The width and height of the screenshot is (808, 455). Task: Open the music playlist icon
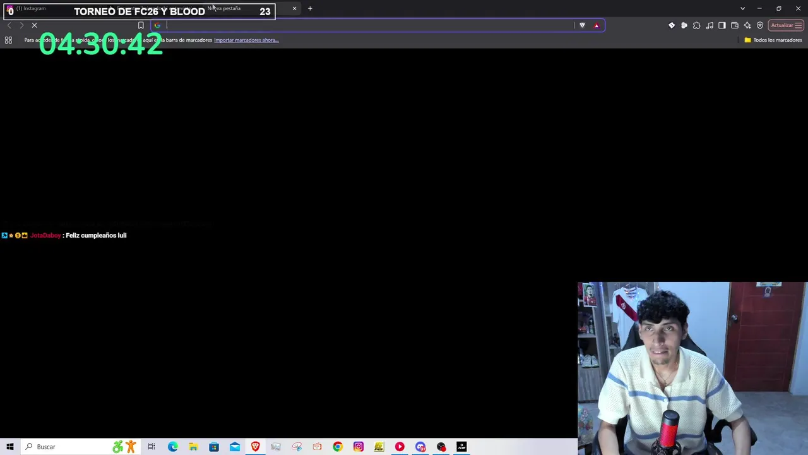[x=710, y=25]
